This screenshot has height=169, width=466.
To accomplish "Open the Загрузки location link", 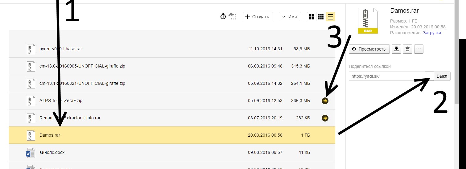I will point(432,33).
